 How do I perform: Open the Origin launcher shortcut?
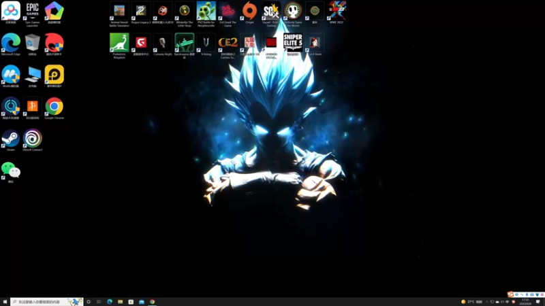(249, 12)
